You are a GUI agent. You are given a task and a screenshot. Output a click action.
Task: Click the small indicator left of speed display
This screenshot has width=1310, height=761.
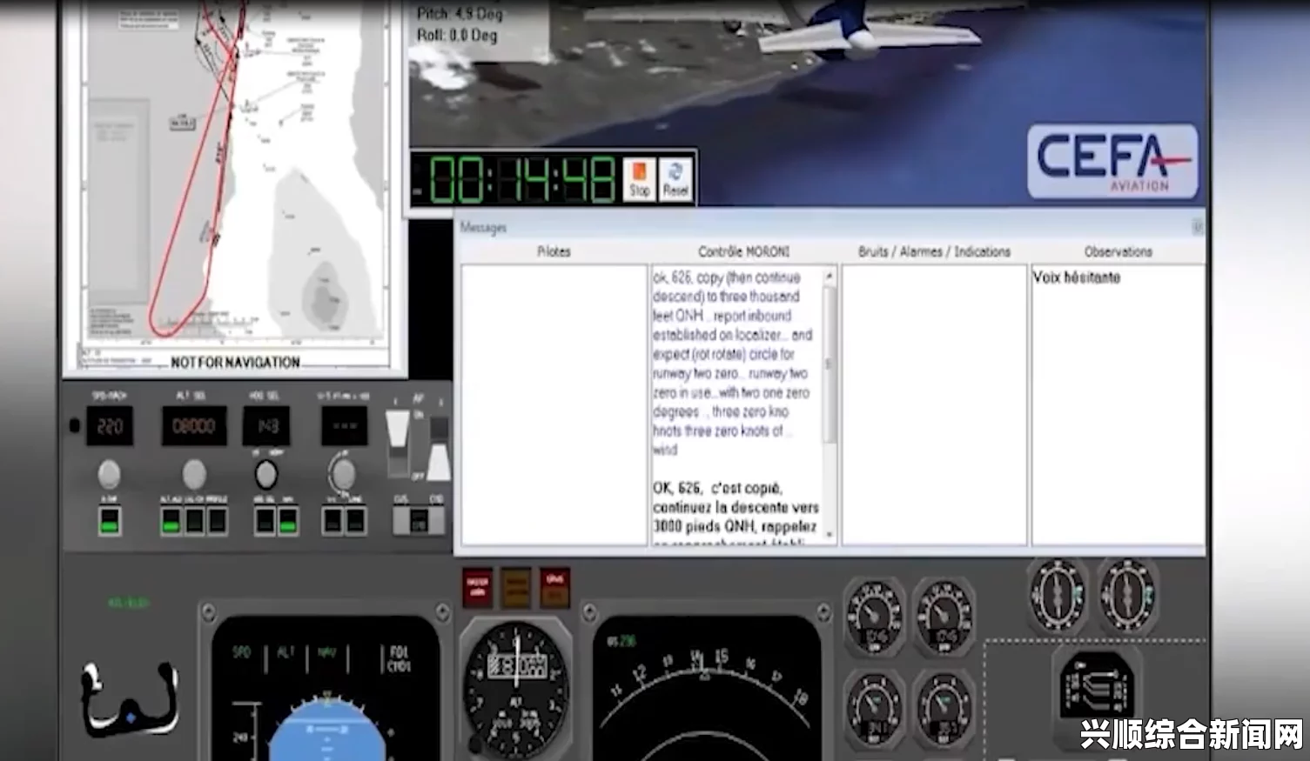click(75, 425)
